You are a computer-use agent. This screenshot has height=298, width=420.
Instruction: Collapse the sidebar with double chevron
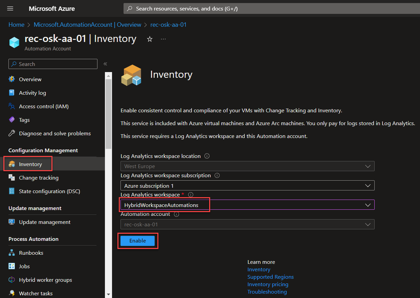[105, 64]
